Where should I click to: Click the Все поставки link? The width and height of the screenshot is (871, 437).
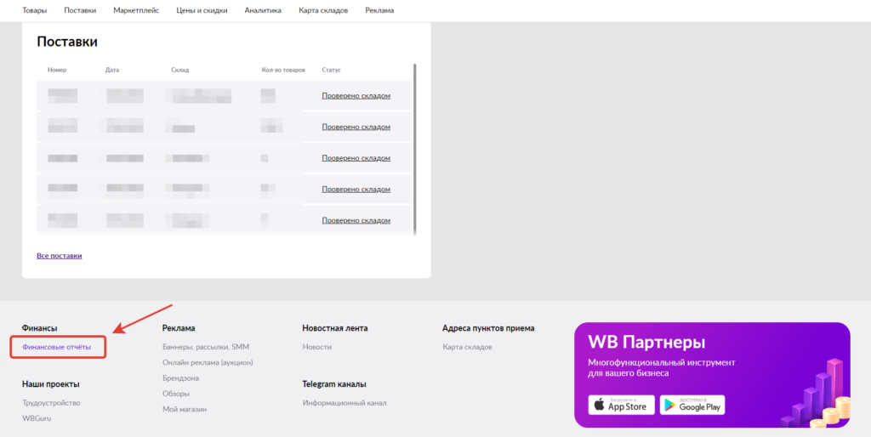pyautogui.click(x=60, y=256)
